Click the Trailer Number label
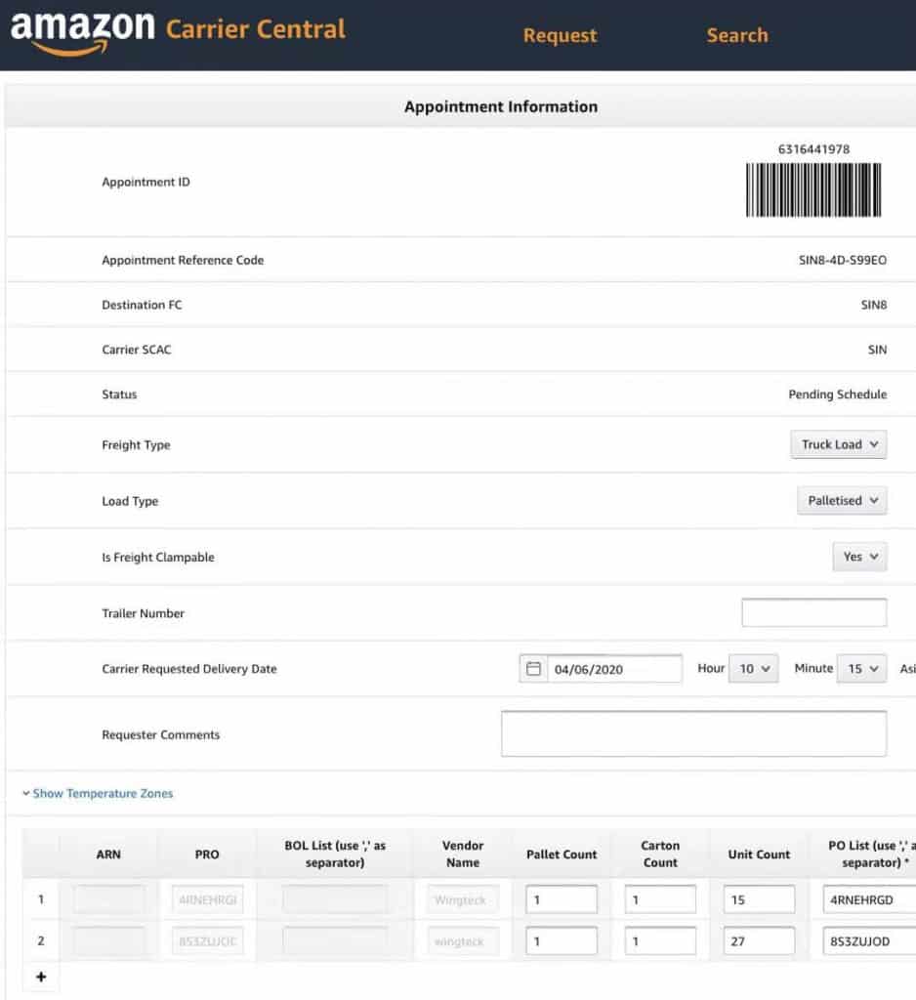This screenshot has height=1000, width=916. click(143, 613)
